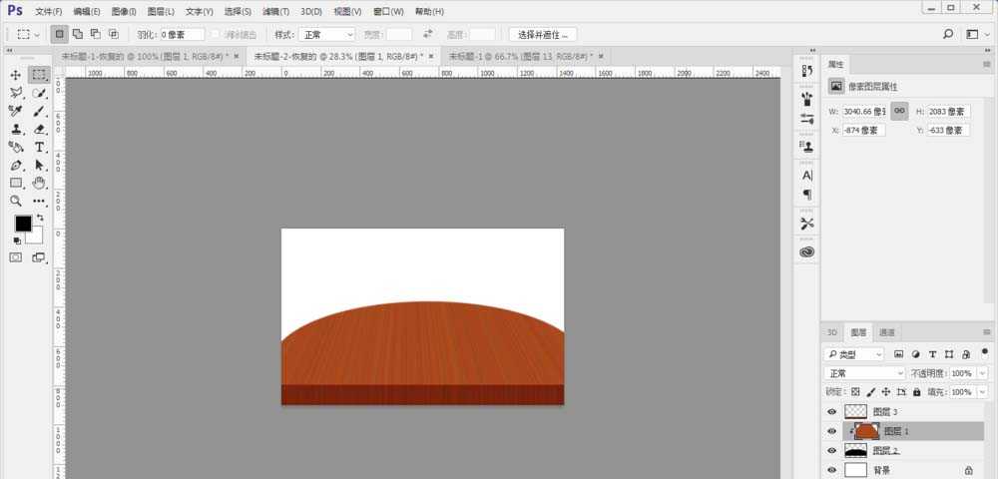Screen dimensions: 998x479
Task: Click the 选择并遮住 button
Action: (541, 34)
